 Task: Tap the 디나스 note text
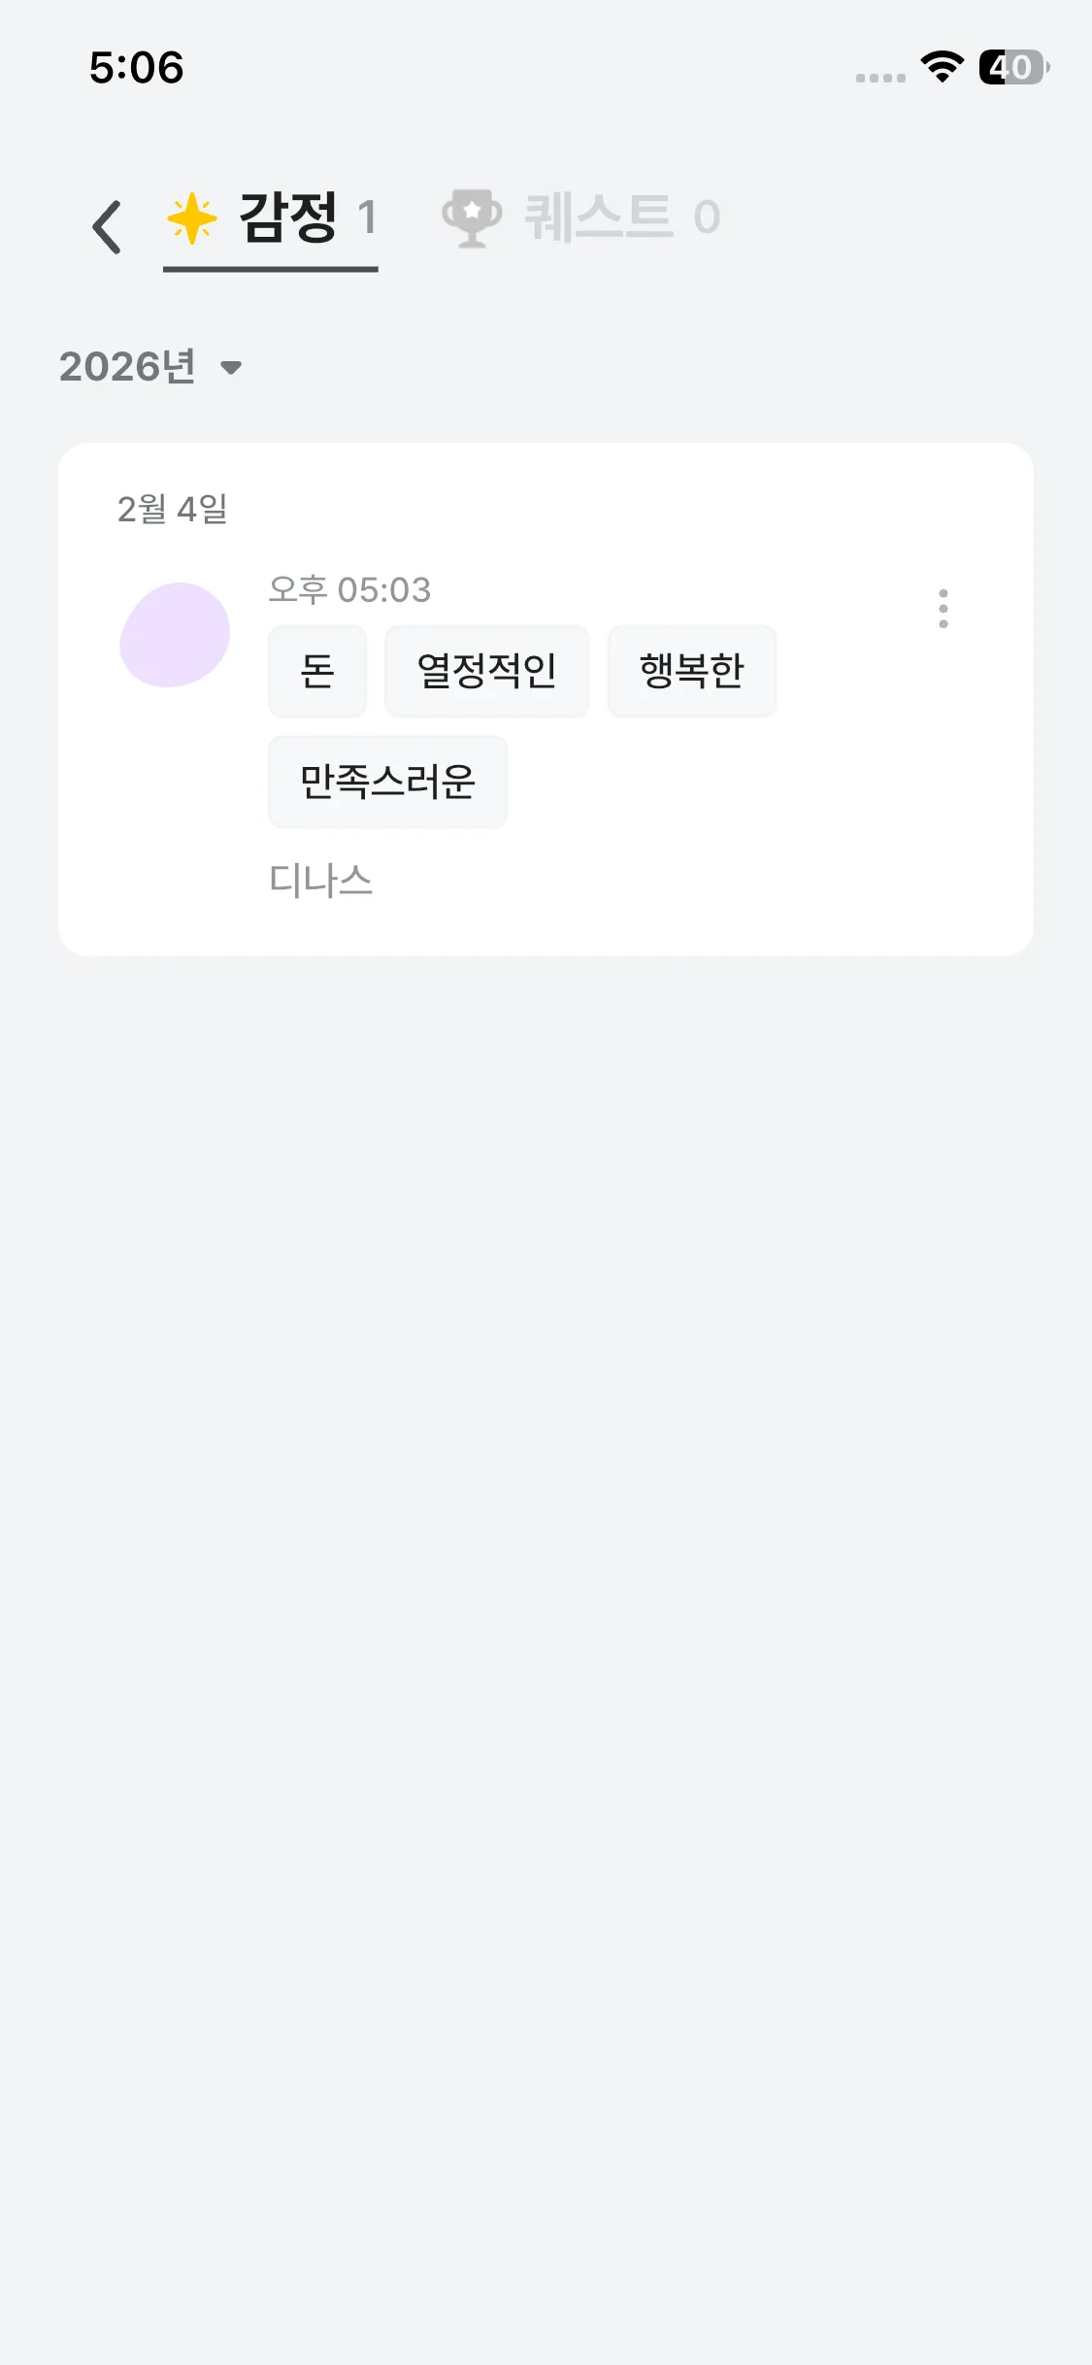coord(320,881)
